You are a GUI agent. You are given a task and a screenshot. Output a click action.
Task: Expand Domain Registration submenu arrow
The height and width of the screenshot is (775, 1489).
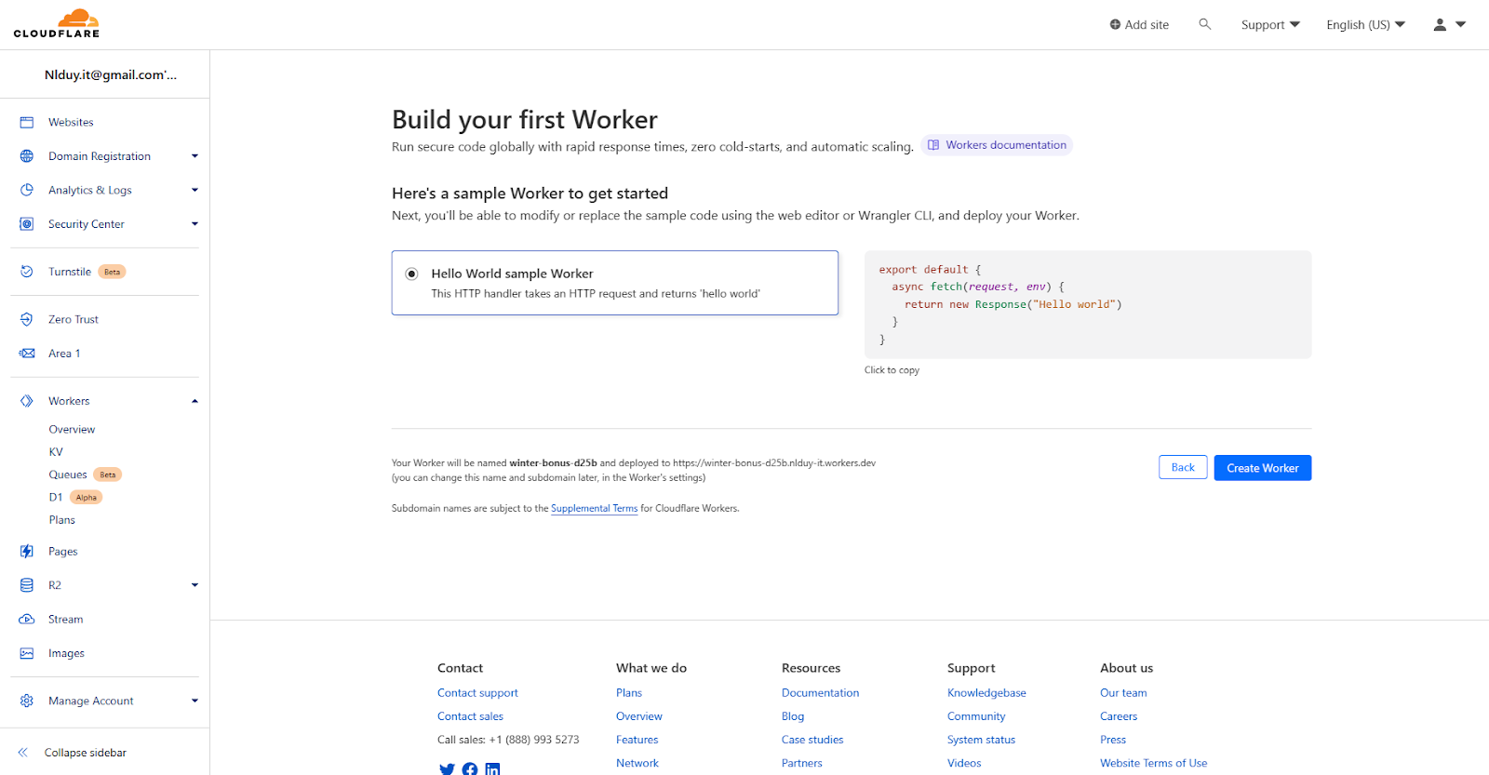195,156
